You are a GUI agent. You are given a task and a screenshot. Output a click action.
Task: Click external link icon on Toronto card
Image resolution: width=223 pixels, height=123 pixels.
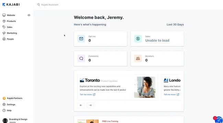pyautogui.click(x=94, y=95)
